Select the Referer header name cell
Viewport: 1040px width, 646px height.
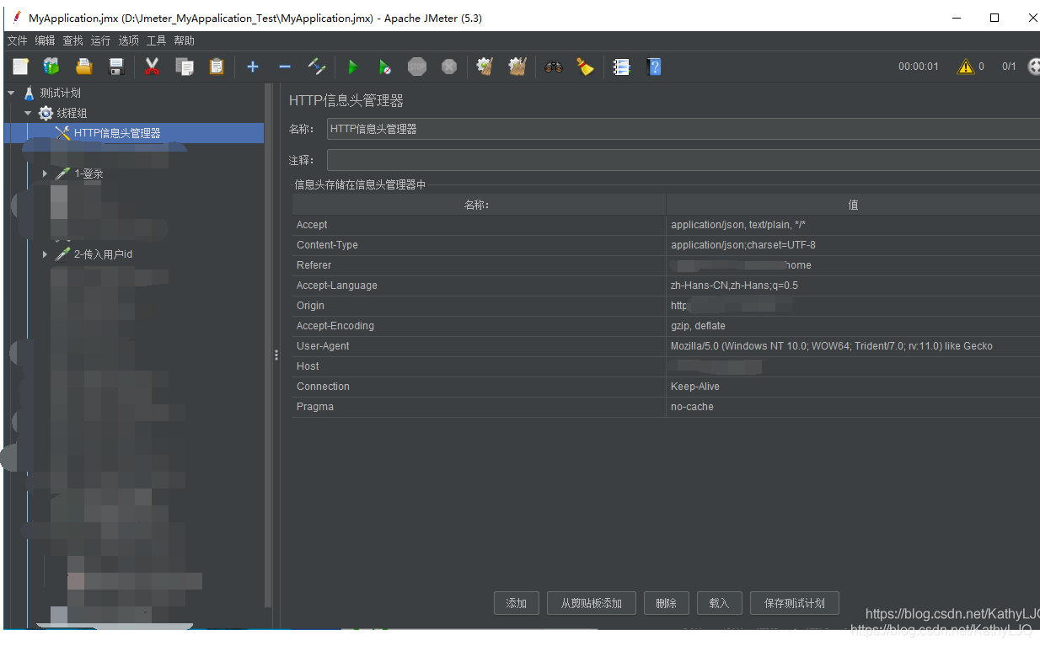479,265
